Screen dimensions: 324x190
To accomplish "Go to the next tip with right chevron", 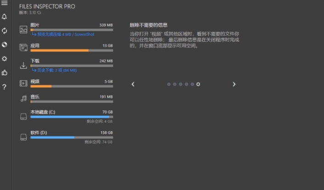I will click(x=234, y=84).
